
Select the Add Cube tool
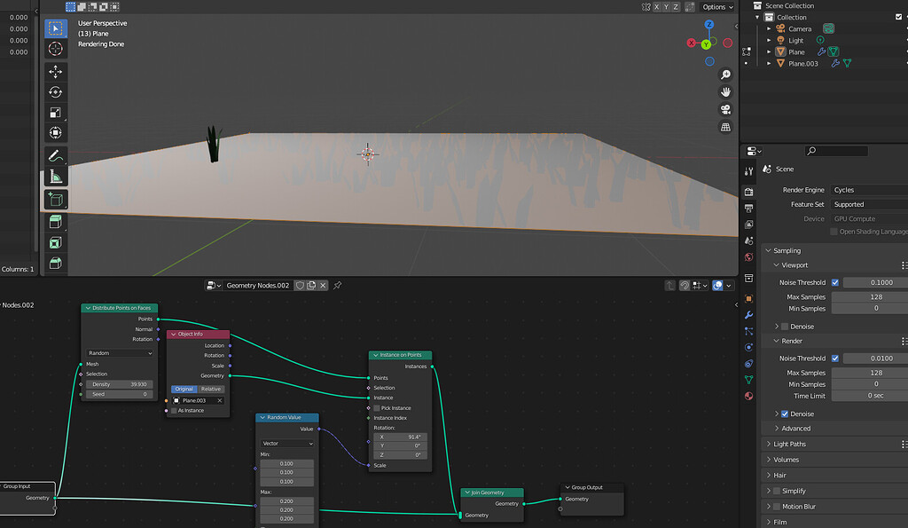[56, 200]
